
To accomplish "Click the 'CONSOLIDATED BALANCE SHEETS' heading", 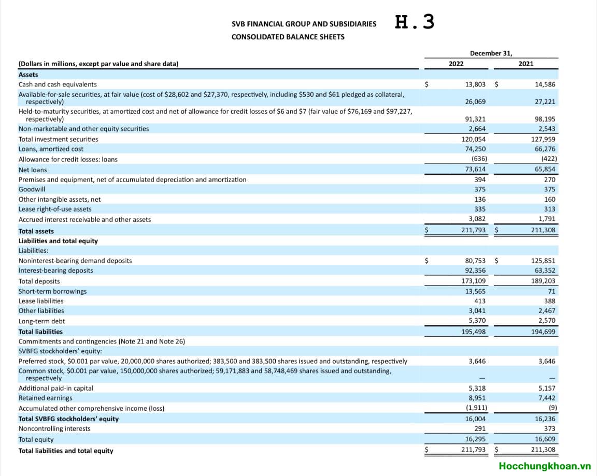I will click(x=288, y=37).
